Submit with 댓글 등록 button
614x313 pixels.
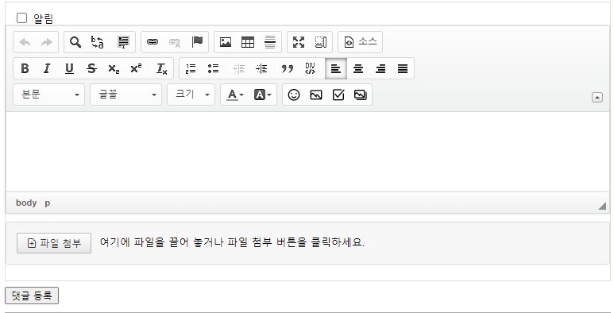click(32, 296)
